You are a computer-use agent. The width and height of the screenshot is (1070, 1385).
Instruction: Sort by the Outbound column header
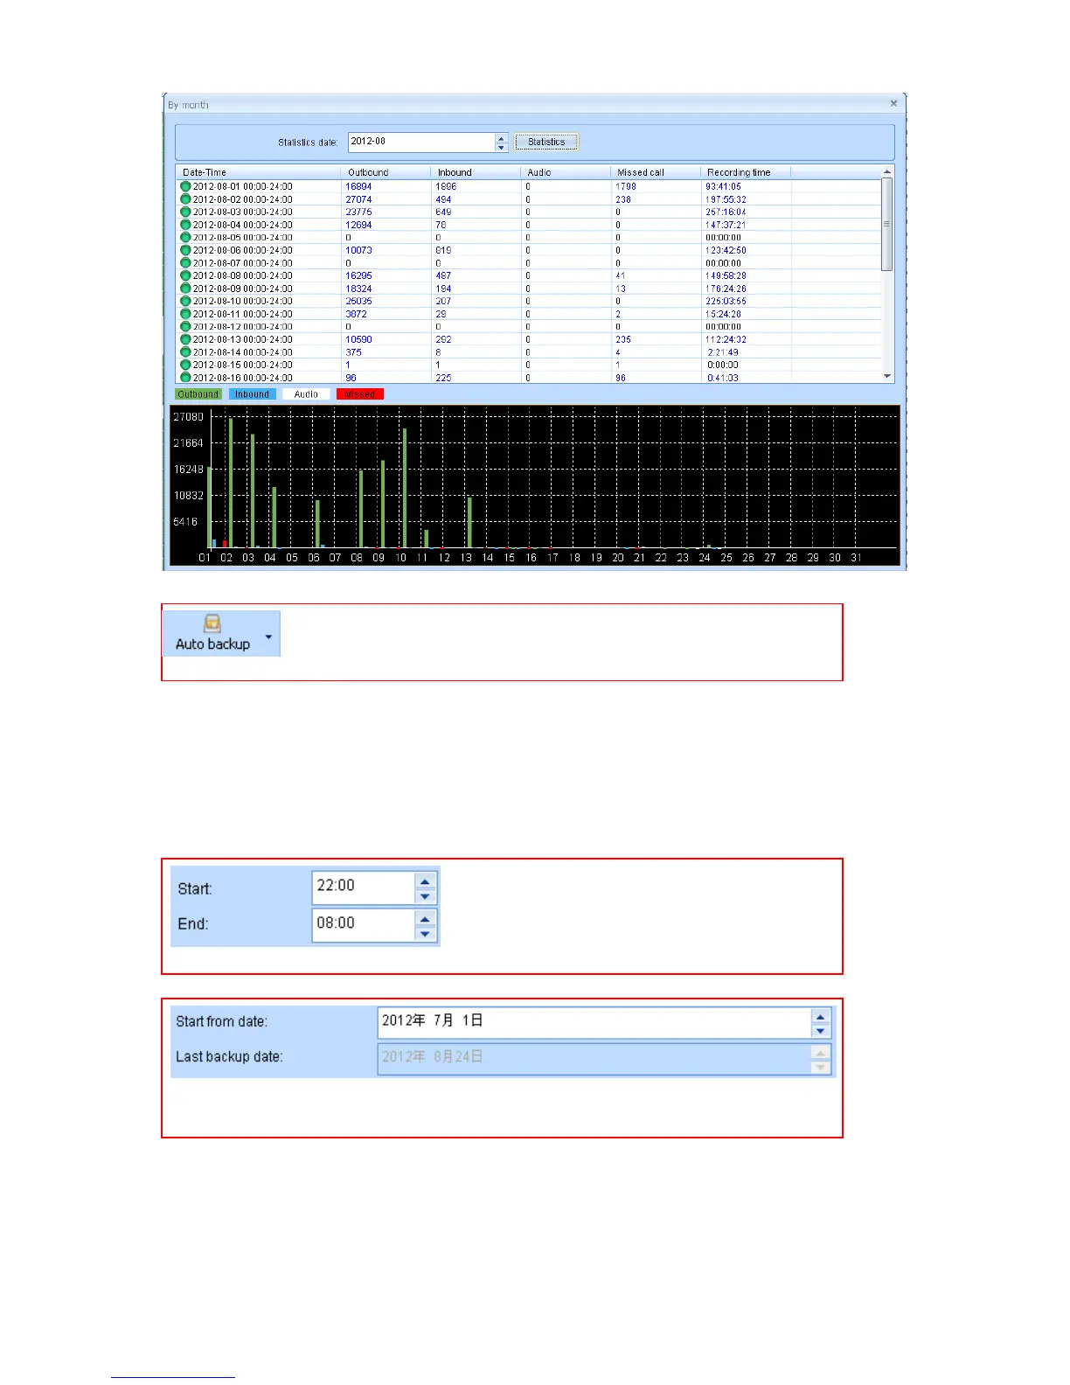386,172
